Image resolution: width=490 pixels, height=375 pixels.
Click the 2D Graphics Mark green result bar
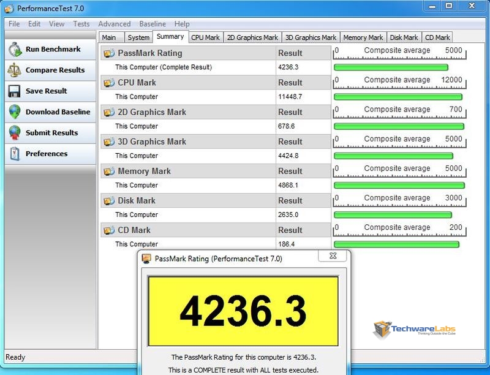pos(399,126)
